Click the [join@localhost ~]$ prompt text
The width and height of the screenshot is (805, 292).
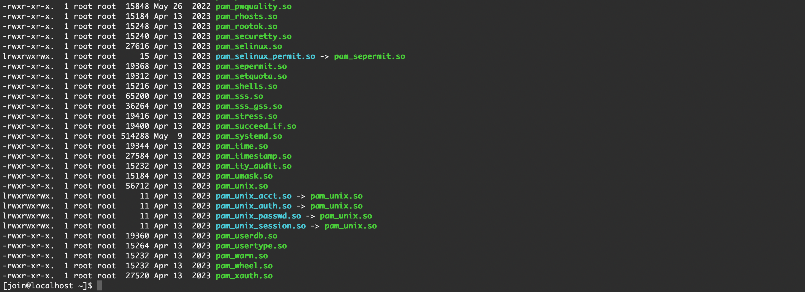pyautogui.click(x=48, y=285)
